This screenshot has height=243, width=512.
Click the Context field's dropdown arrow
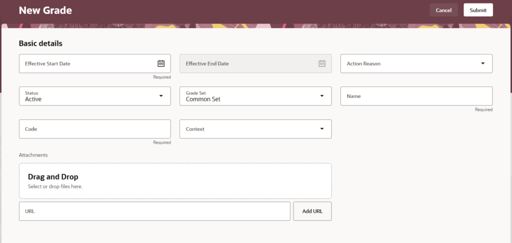pyautogui.click(x=322, y=129)
